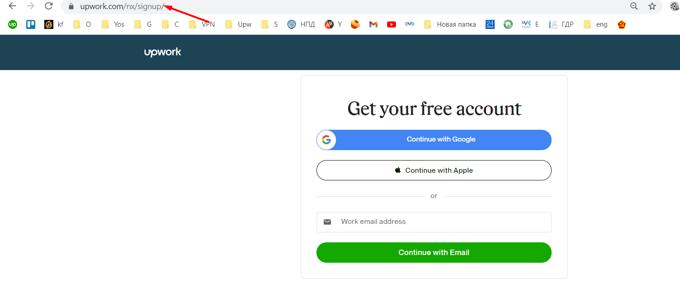
Task: Open the Upwork bookmark icon
Action: [13, 24]
